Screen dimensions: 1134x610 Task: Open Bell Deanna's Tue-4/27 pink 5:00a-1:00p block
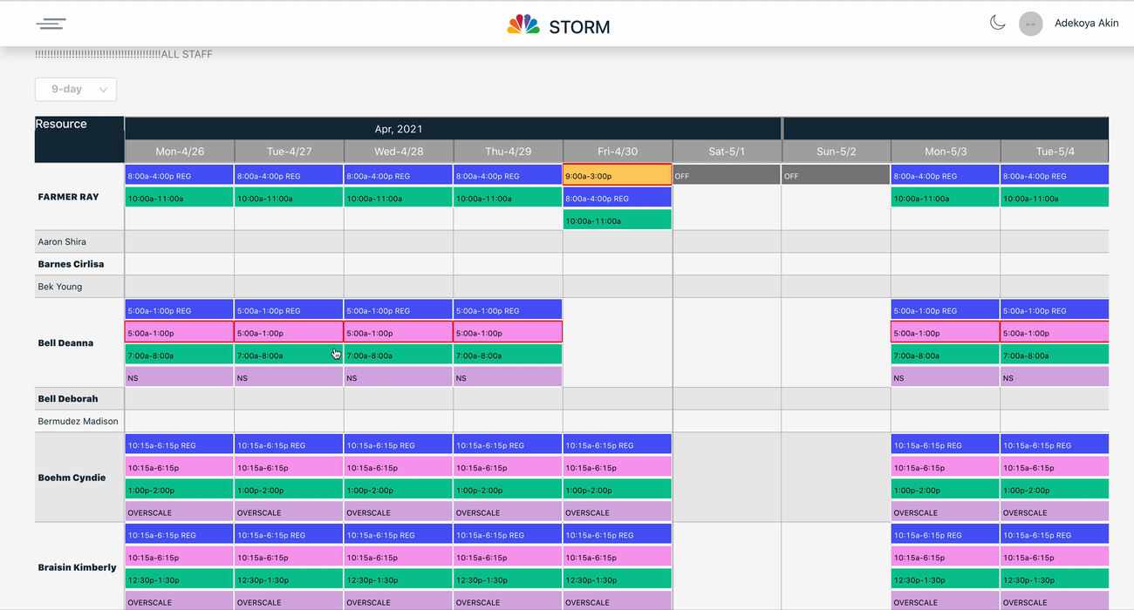click(x=290, y=333)
